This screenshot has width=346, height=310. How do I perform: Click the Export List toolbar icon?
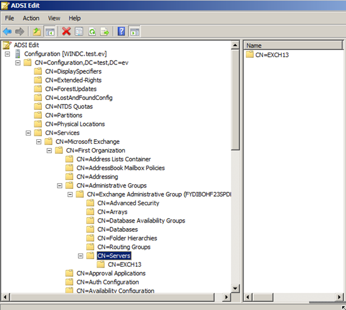(104, 31)
